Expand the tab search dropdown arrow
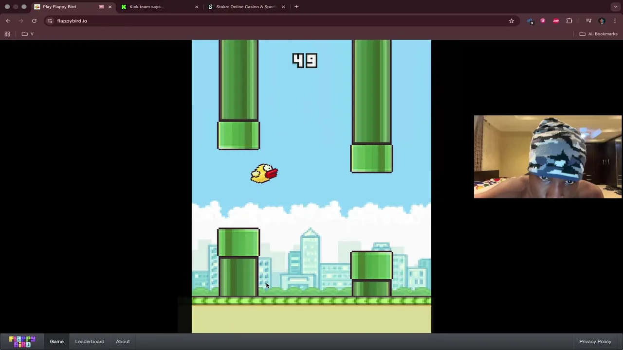 [x=616, y=7]
